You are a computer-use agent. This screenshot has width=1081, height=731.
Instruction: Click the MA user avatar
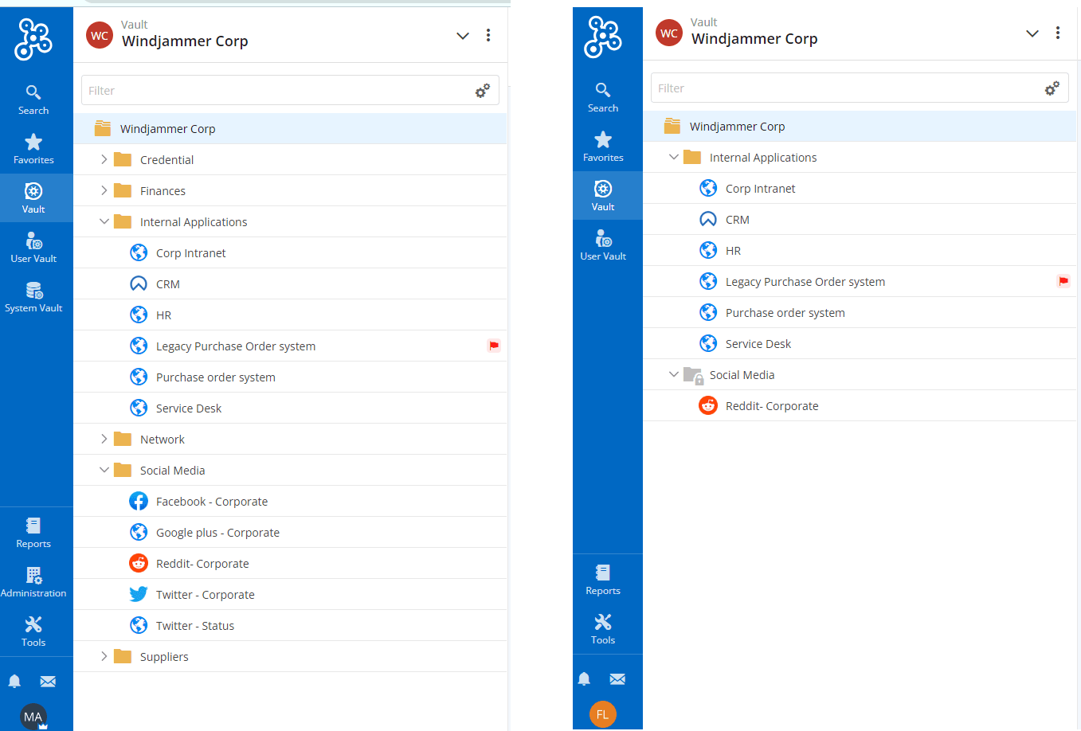[33, 716]
